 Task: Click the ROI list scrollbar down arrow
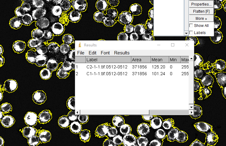click(186, 33)
